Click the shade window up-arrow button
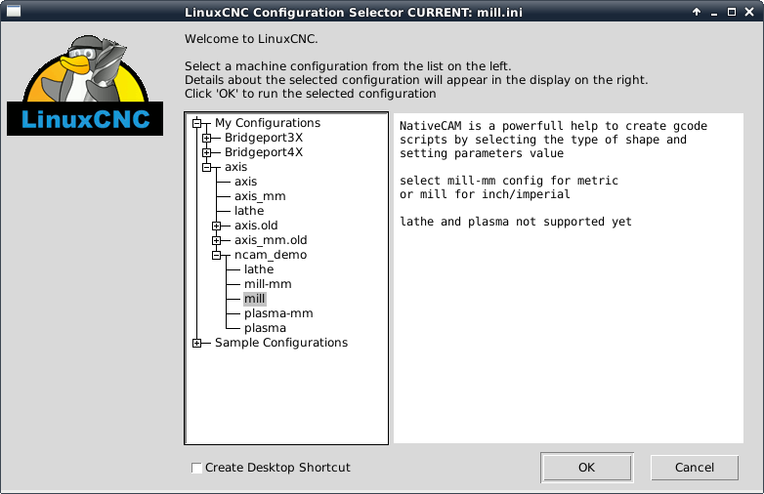The height and width of the screenshot is (494, 764). point(697,12)
